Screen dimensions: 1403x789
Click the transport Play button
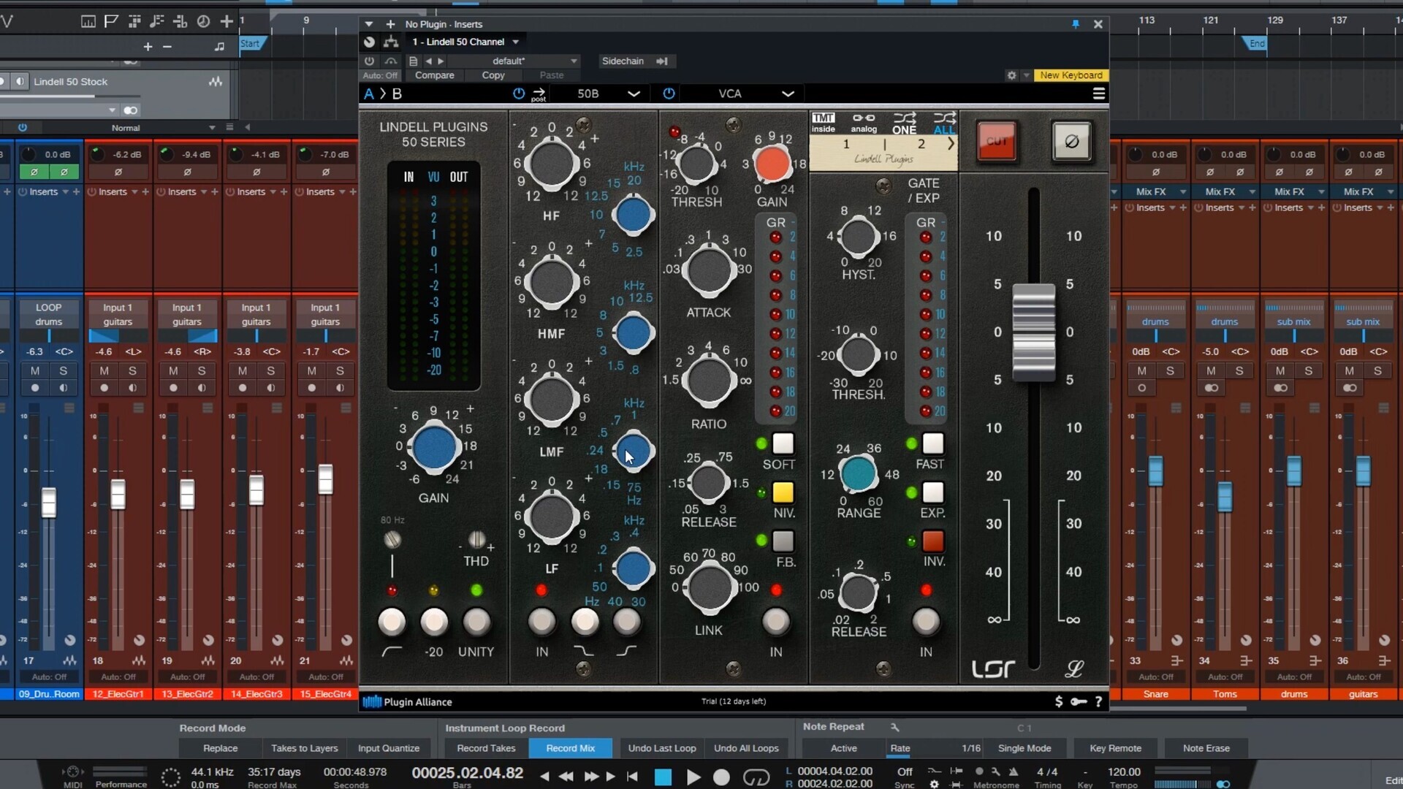tap(693, 777)
